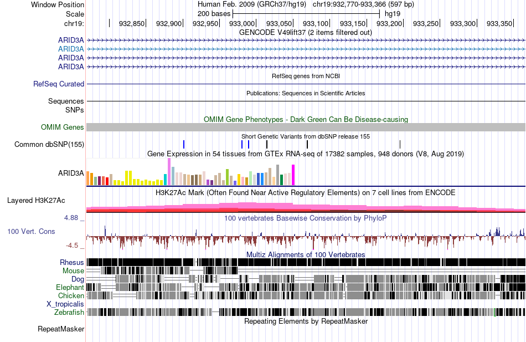Click the OMIM Genes track label
The height and width of the screenshot is (342, 526).
tap(63, 127)
